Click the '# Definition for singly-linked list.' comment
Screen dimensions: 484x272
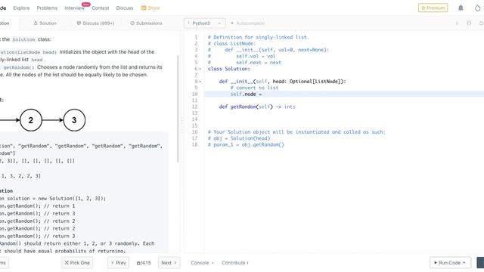click(x=259, y=37)
